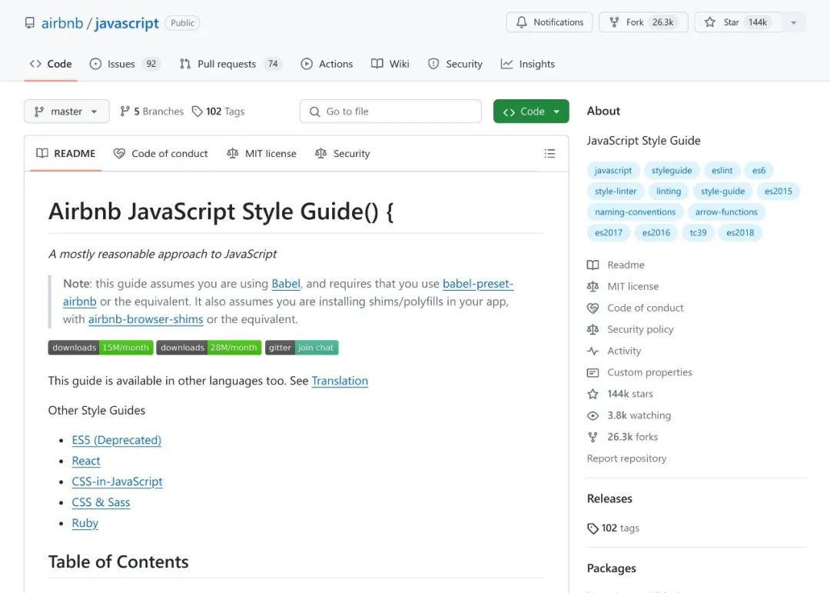Open the CSS & Sass link
The width and height of the screenshot is (830, 593).
(101, 502)
